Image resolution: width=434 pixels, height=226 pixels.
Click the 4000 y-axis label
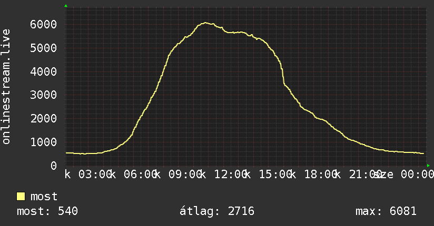coord(44,71)
